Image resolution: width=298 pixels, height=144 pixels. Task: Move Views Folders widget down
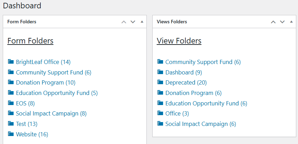282,22
